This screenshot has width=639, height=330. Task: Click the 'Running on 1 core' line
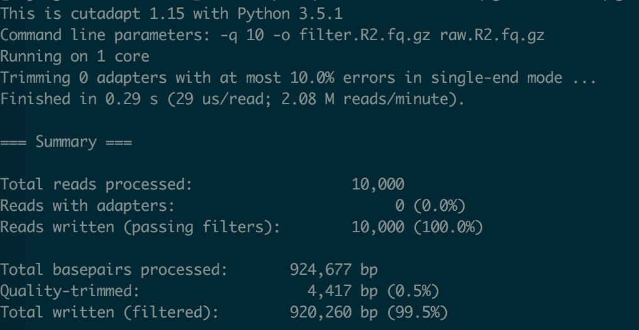(75, 56)
